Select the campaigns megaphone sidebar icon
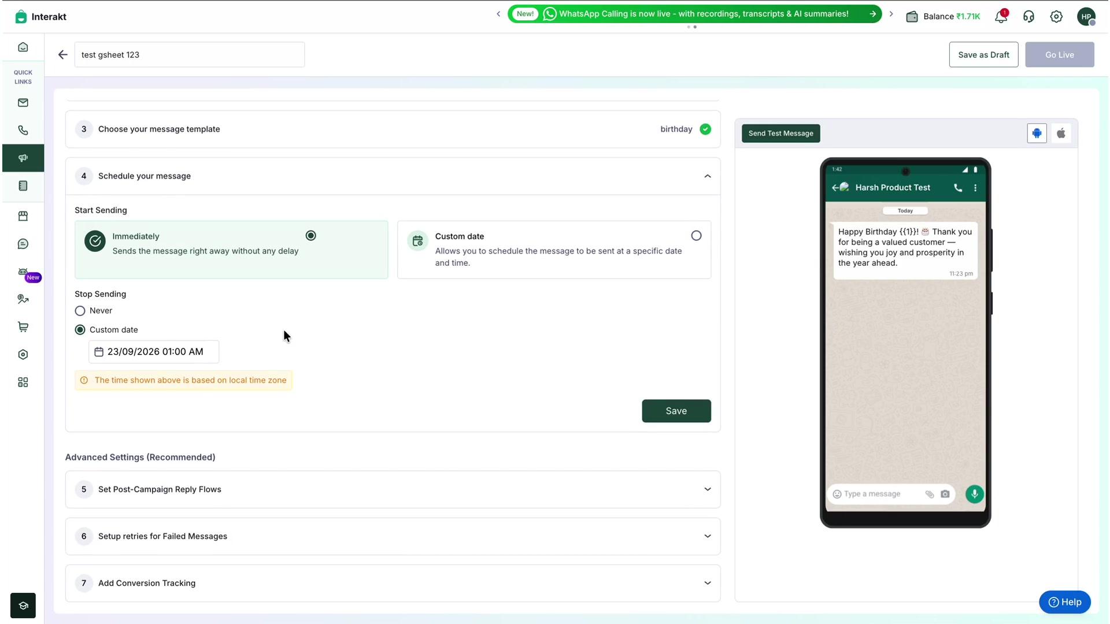Screen dimensions: 1110x624 tap(23, 158)
